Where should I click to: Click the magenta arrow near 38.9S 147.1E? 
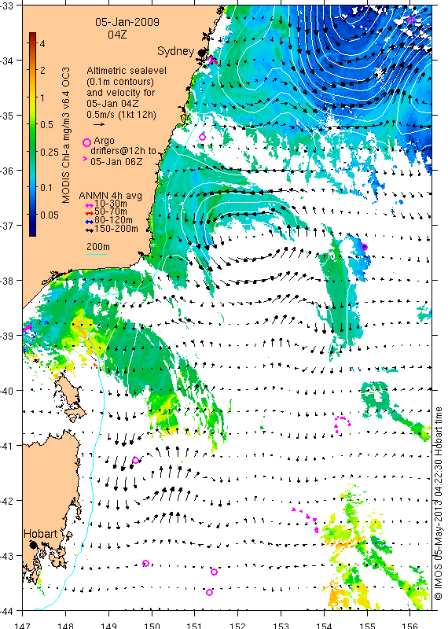pyautogui.click(x=28, y=328)
